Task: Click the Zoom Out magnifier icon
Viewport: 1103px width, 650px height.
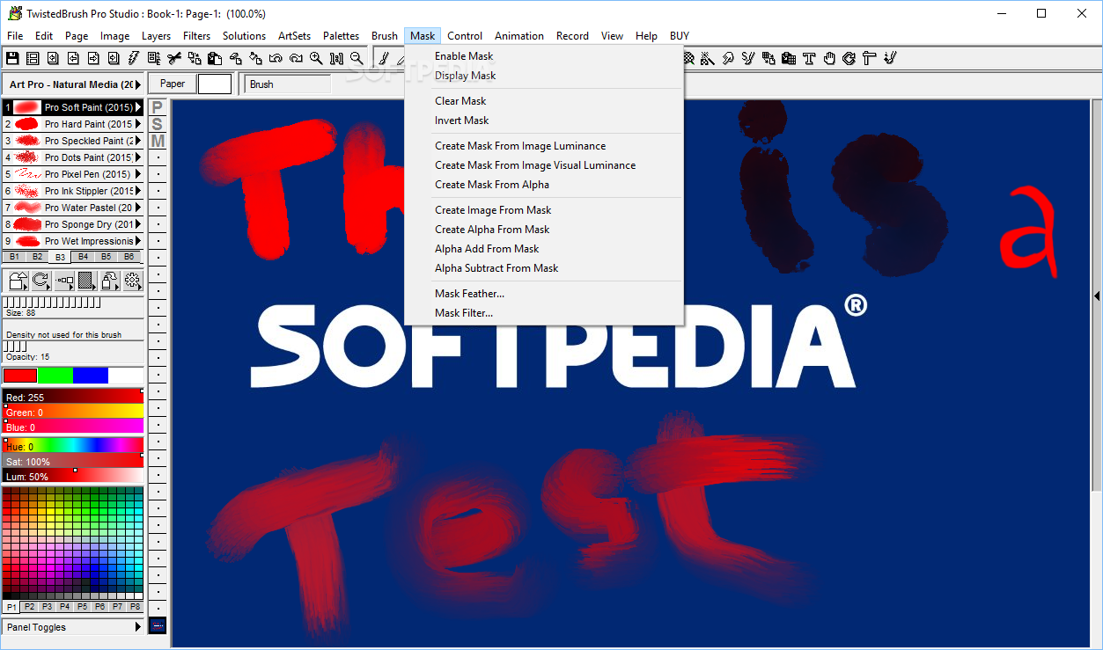Action: tap(357, 58)
